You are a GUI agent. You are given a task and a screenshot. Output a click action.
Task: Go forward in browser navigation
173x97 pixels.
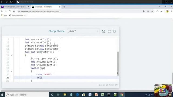6,11
